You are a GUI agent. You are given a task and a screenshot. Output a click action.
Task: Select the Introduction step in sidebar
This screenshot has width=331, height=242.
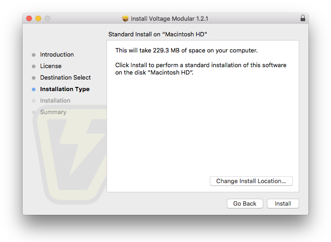[x=57, y=55]
